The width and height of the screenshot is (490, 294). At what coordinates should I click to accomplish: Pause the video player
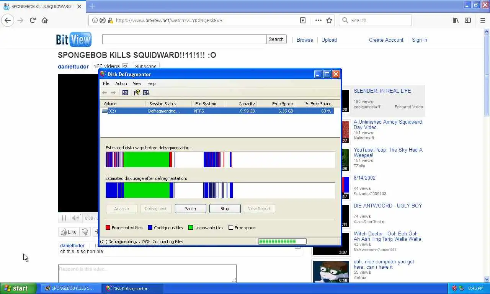point(64,218)
